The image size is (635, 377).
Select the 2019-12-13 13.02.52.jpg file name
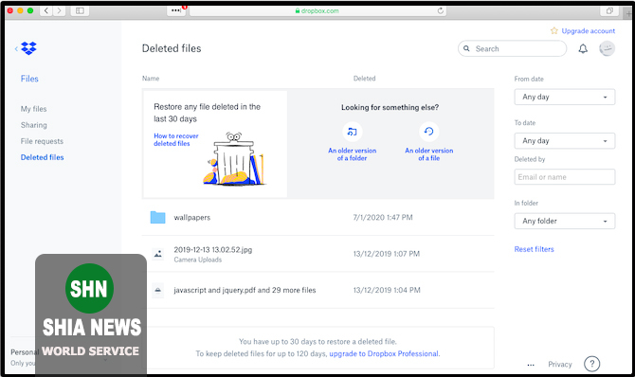tap(213, 250)
